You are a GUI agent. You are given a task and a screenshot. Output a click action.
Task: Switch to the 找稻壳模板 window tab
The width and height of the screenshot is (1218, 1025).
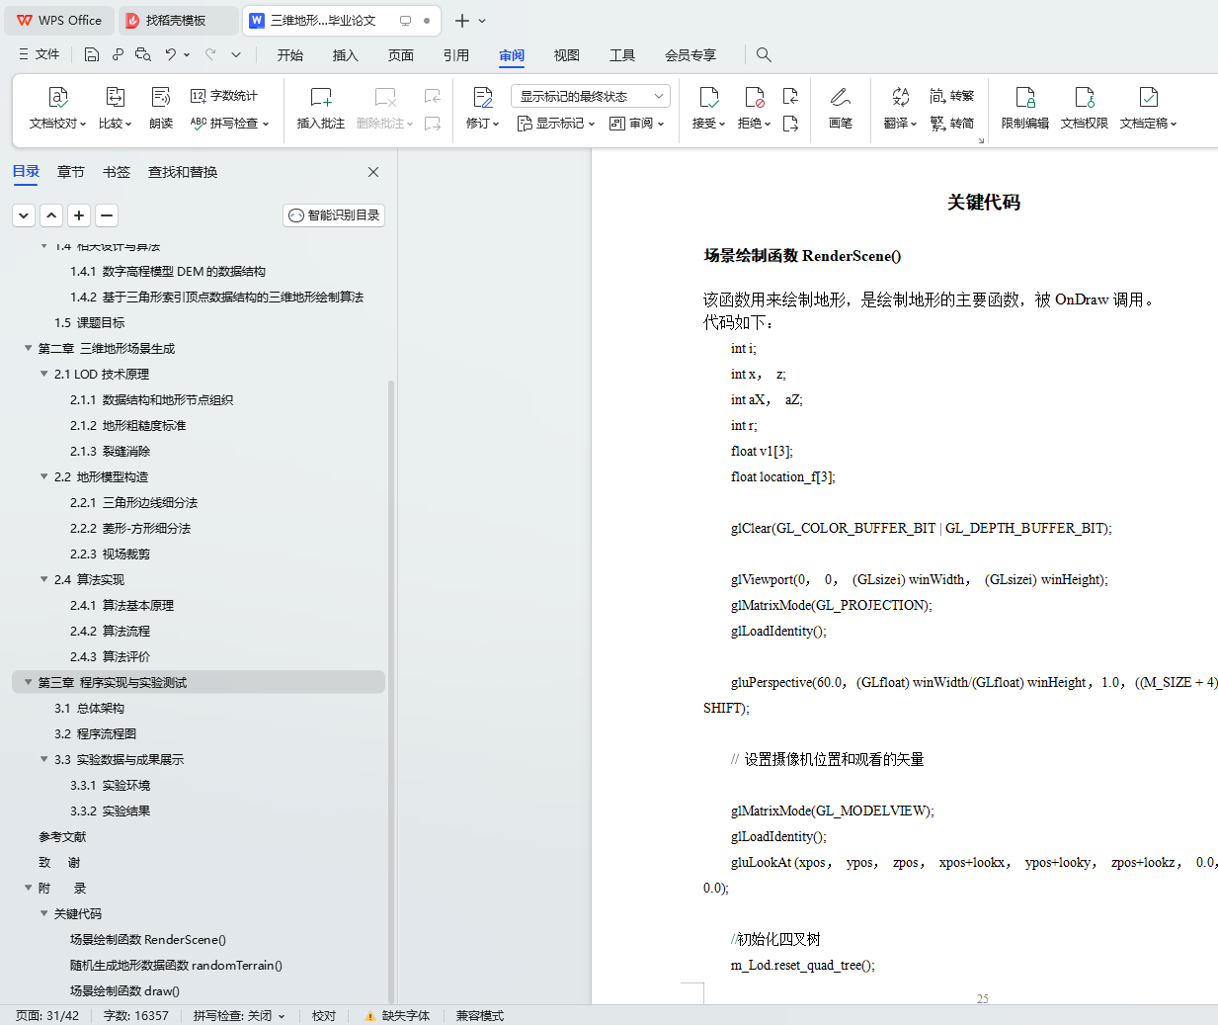178,20
